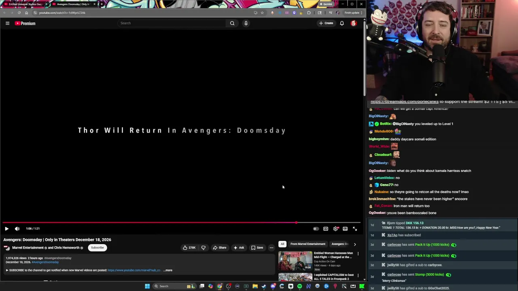Select the All filter chip
The image size is (518, 291).
[x=282, y=244]
